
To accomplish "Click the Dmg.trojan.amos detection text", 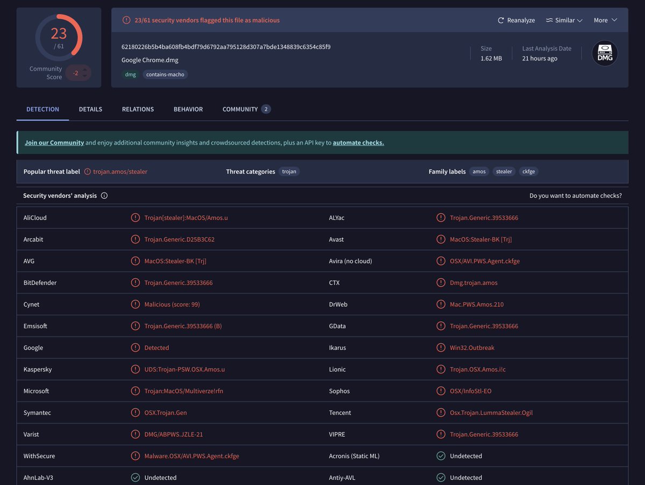I will [474, 283].
